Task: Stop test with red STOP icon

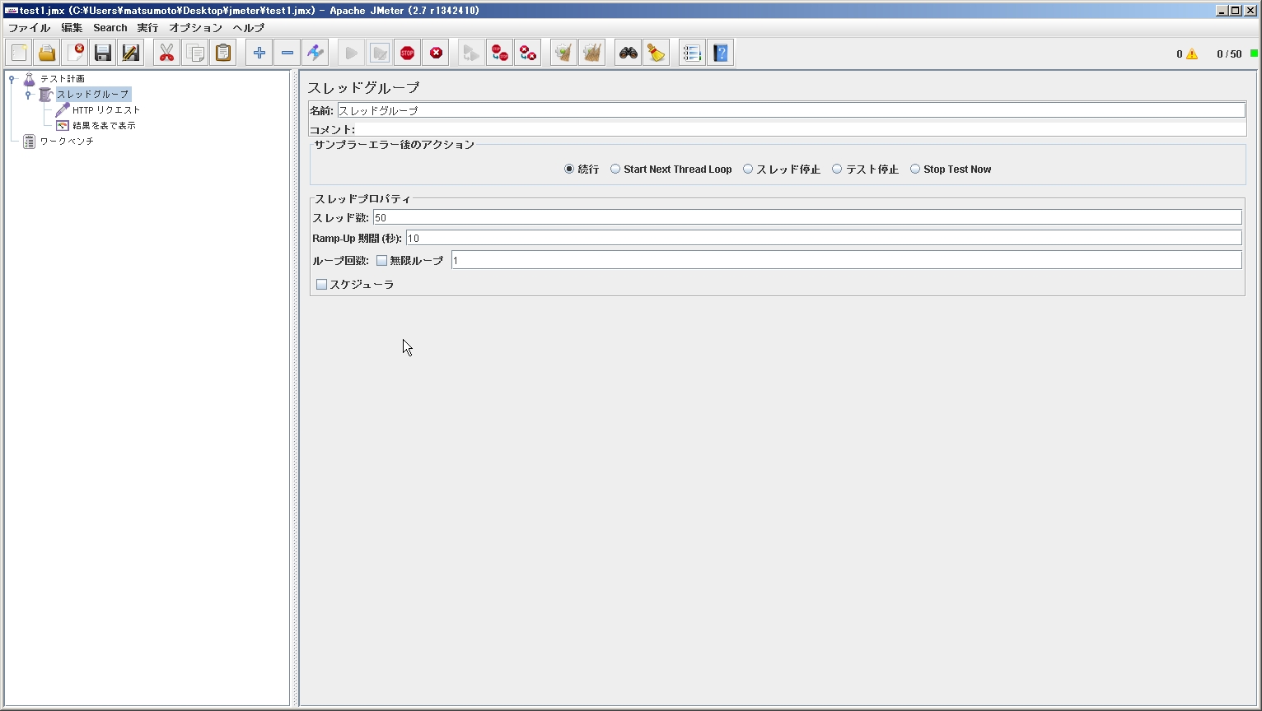Action: pyautogui.click(x=408, y=53)
